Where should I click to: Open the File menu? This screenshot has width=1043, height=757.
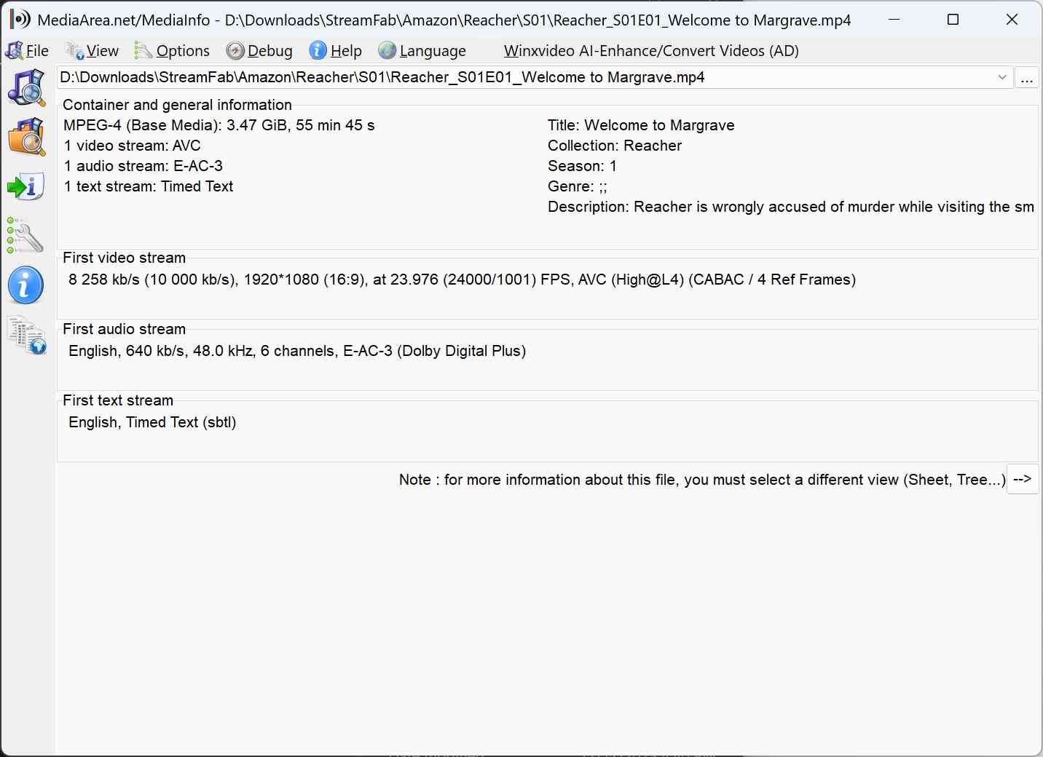click(34, 51)
